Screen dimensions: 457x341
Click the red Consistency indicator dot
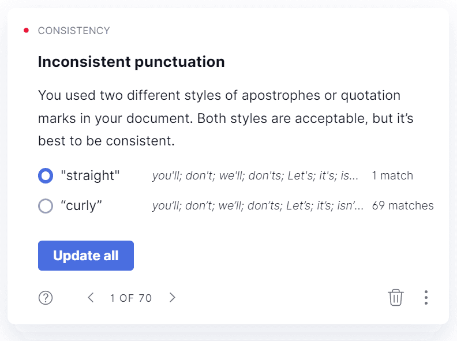click(26, 30)
